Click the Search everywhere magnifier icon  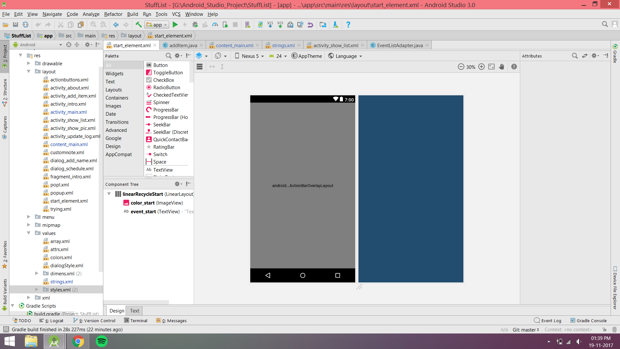coord(605,24)
